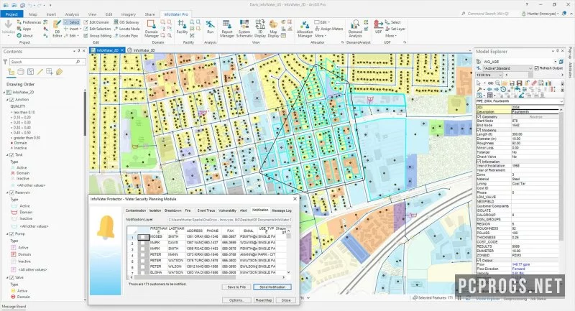Check the box for MOSES SMITH row

click(142, 236)
